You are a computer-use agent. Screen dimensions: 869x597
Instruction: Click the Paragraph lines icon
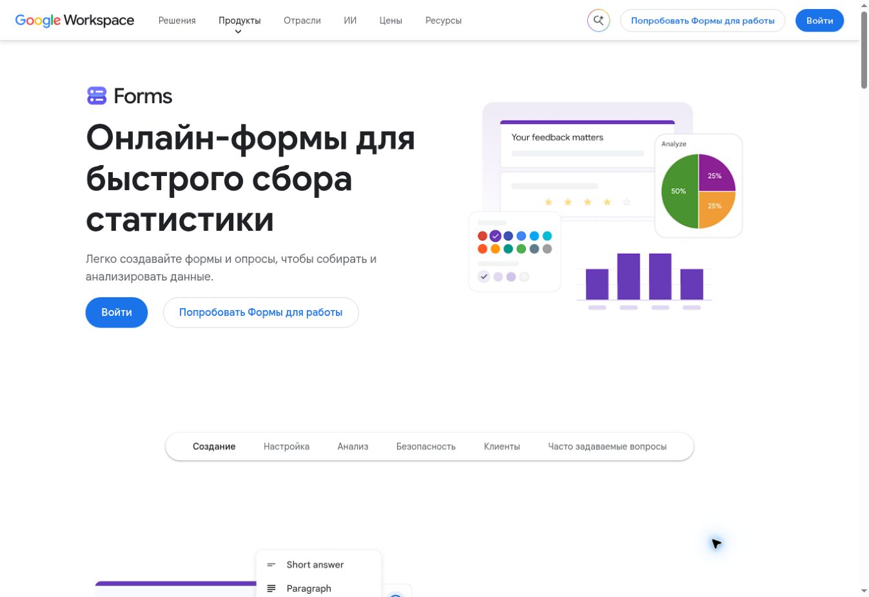coord(271,589)
